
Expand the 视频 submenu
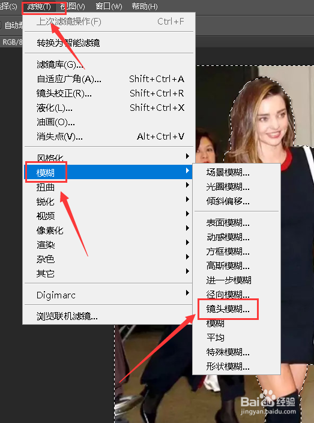click(x=109, y=216)
